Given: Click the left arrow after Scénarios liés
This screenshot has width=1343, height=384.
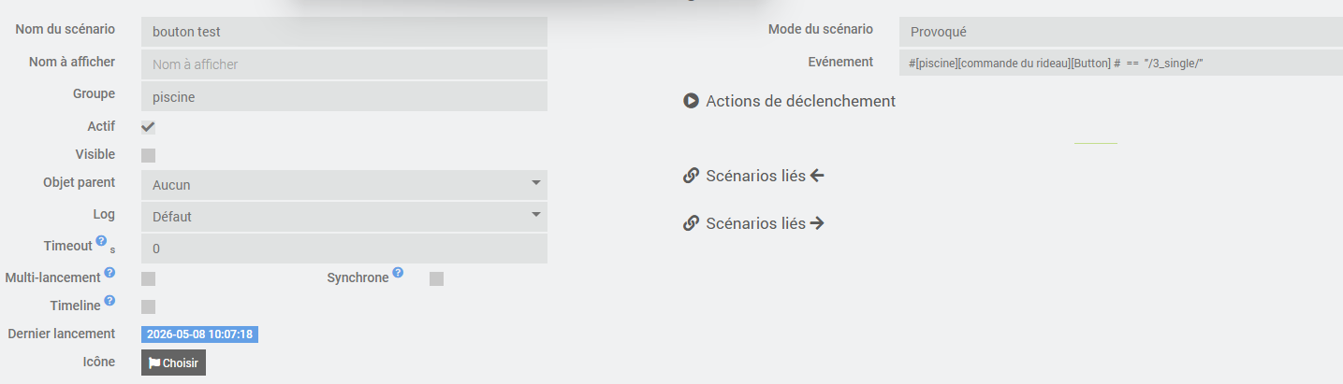Looking at the screenshot, I should pyautogui.click(x=817, y=176).
